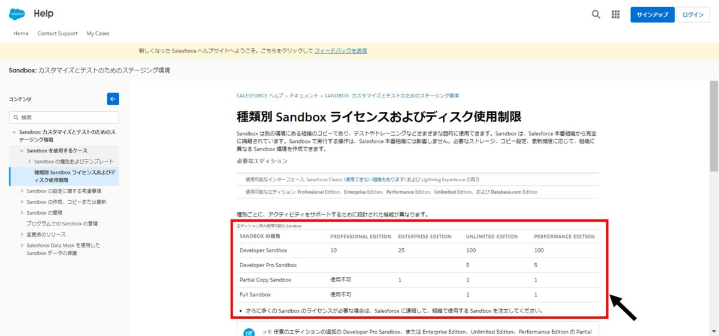719x336 pixels.
Task: Click 使用不可 in Full Sandbox row
Action: click(x=340, y=295)
